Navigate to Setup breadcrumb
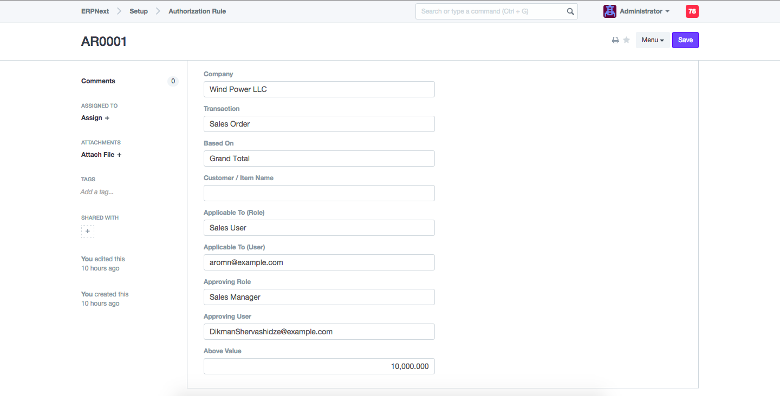Viewport: 780px width, 396px height. click(x=139, y=11)
